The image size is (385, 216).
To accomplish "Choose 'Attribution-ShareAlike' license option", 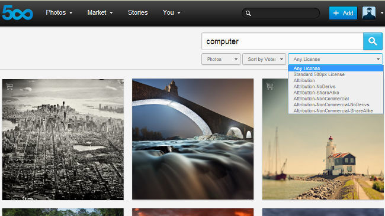I will tap(336, 93).
